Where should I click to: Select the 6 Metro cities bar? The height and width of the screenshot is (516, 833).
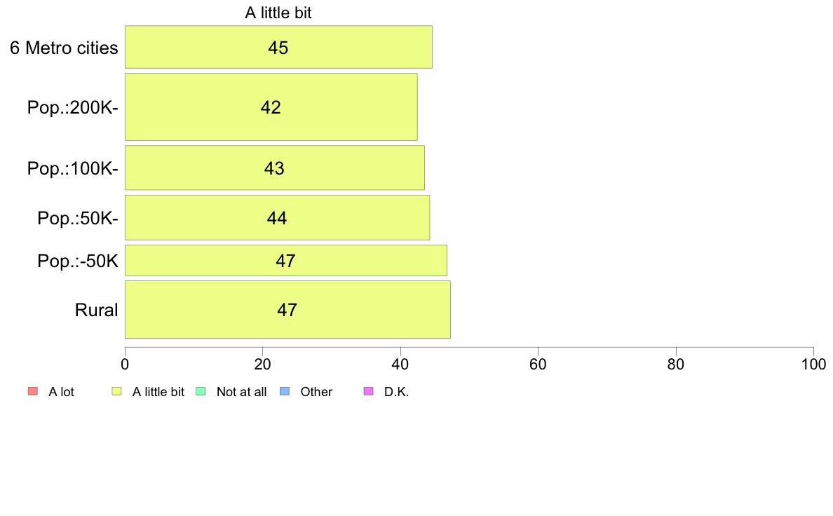click(x=278, y=47)
